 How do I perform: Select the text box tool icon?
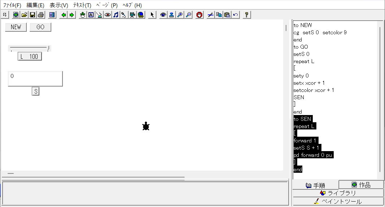pos(91,15)
